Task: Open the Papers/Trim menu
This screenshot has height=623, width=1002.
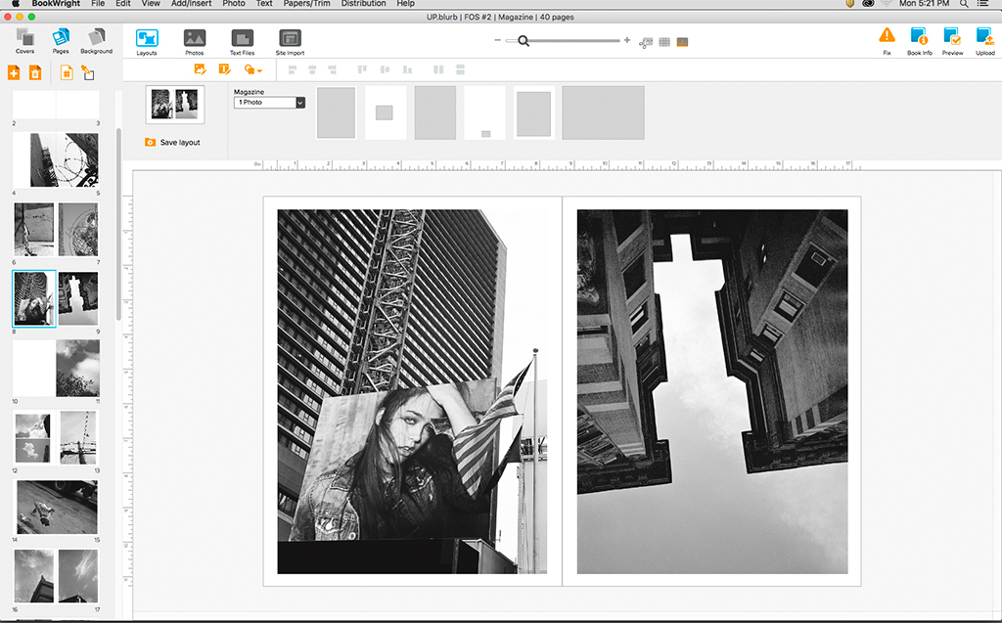Action: point(306,4)
